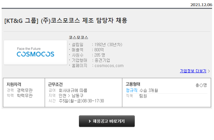Click the 코스모코스 company name heading
Image resolution: width=214 pixels, height=140 pixels.
pyautogui.click(x=78, y=38)
